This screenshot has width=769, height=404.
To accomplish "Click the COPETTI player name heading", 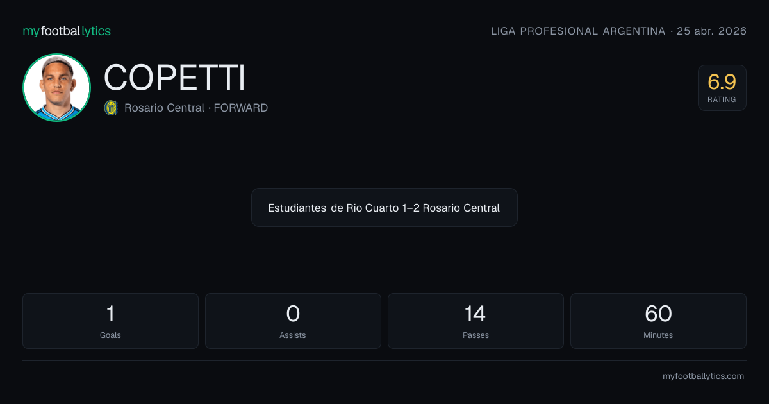I will click(174, 78).
